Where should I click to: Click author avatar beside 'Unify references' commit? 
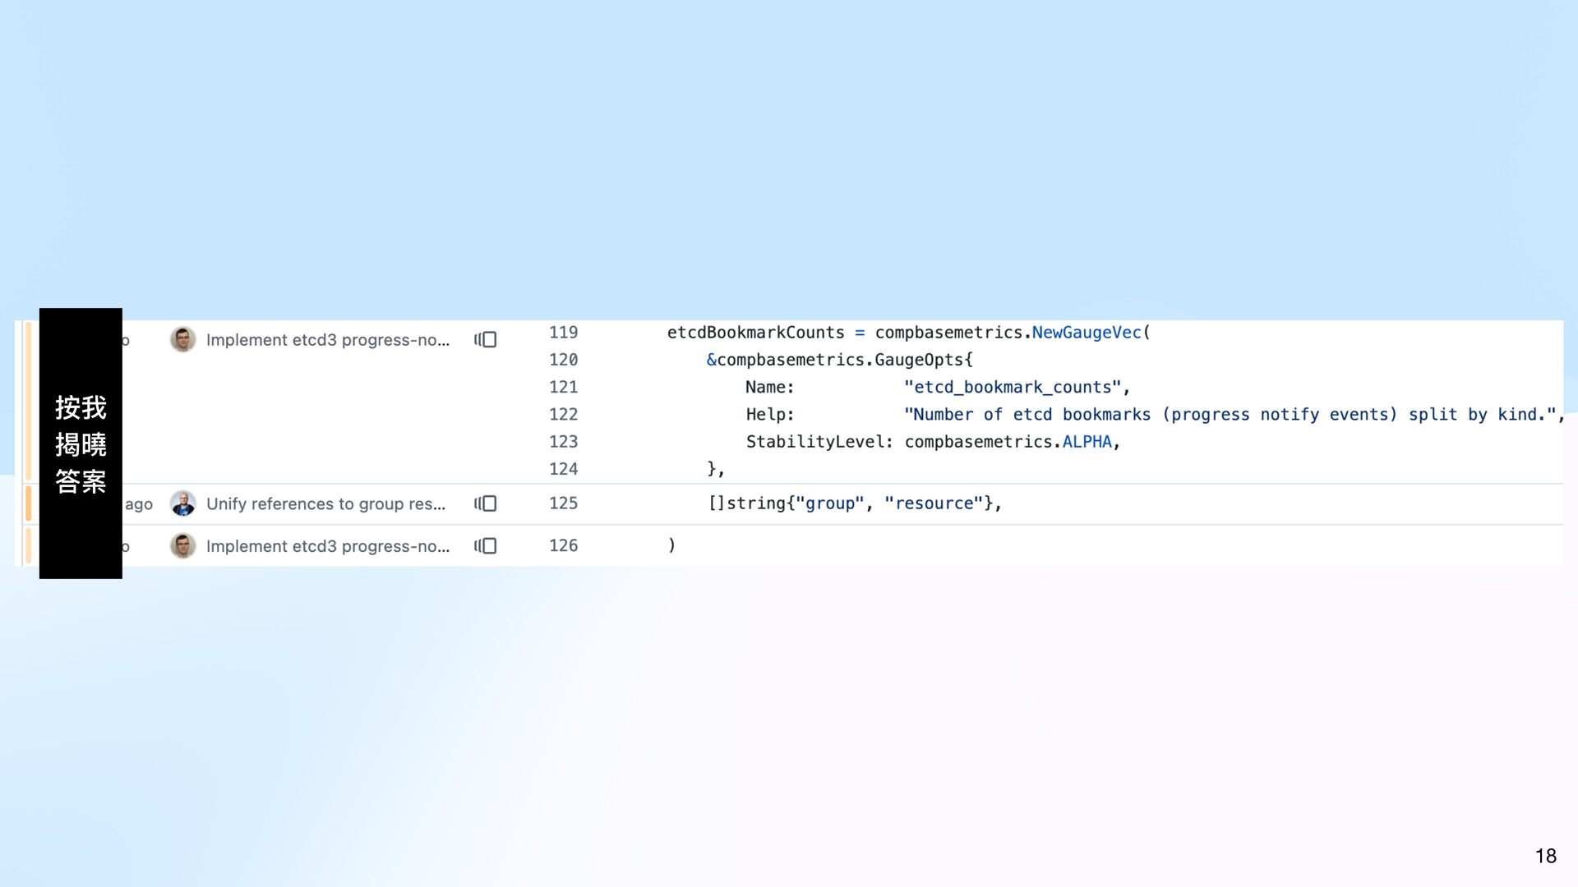182,503
